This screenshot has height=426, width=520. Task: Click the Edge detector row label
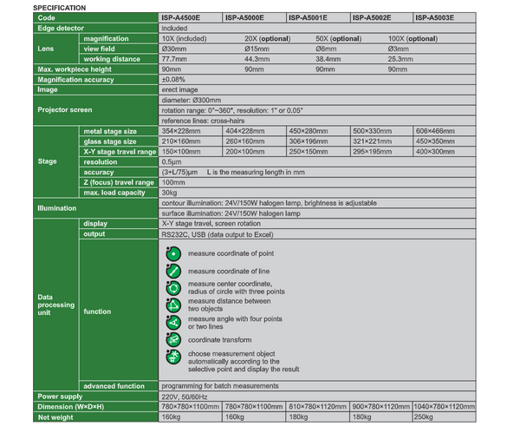click(x=61, y=29)
